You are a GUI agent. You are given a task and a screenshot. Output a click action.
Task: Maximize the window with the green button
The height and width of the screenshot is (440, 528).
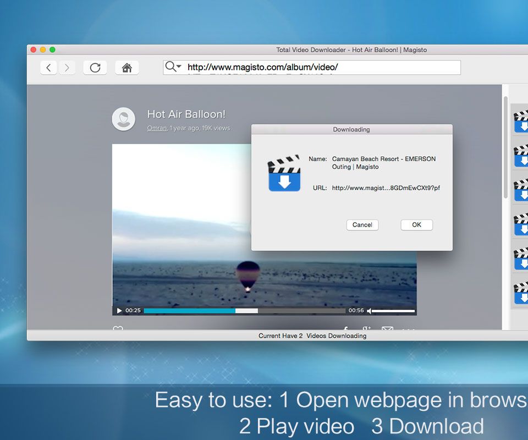(x=52, y=50)
